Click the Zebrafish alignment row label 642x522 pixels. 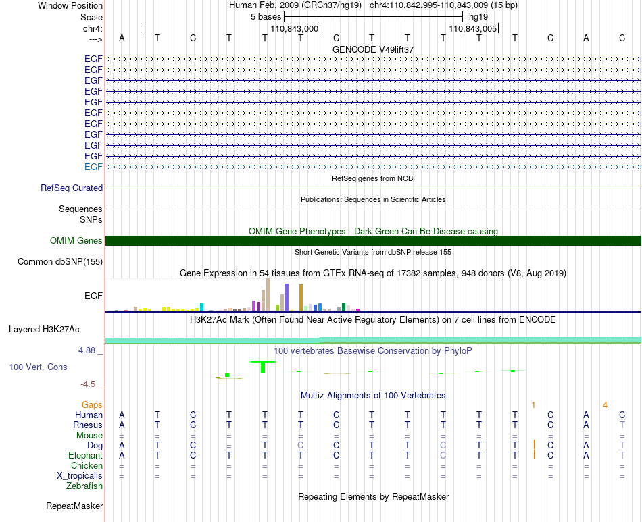click(x=84, y=486)
